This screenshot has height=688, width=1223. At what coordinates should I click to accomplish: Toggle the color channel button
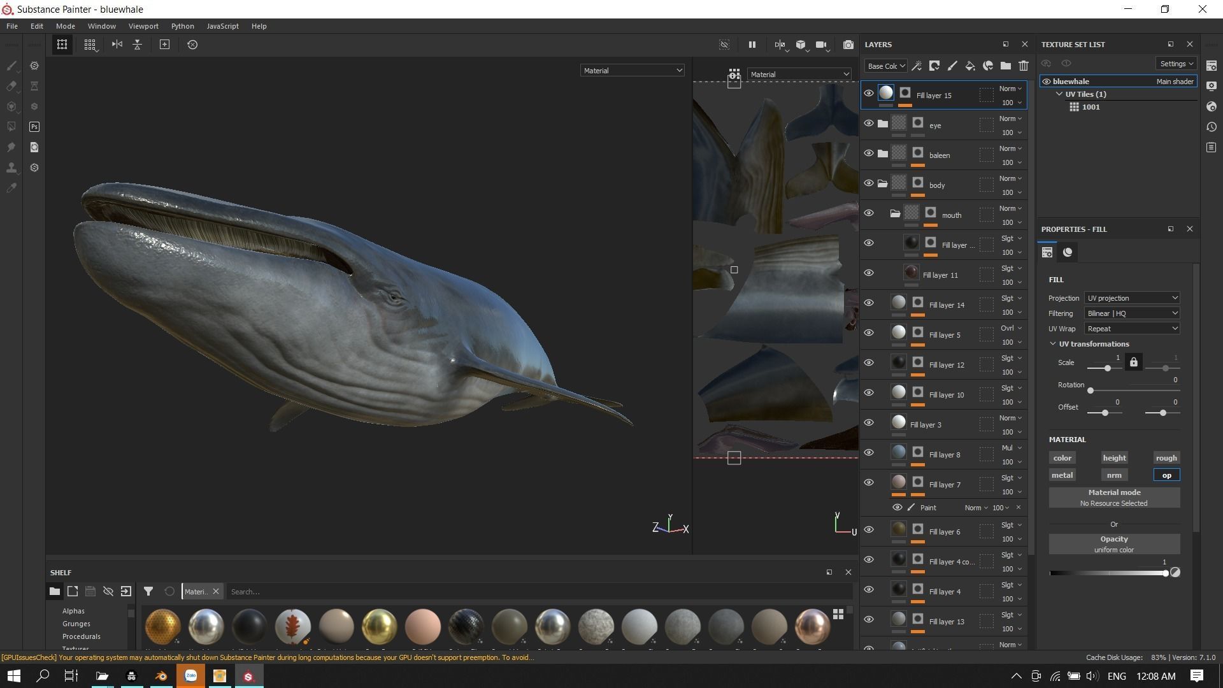pyautogui.click(x=1062, y=458)
